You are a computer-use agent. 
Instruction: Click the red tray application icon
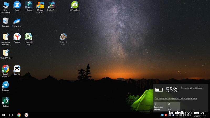tap(166, 115)
